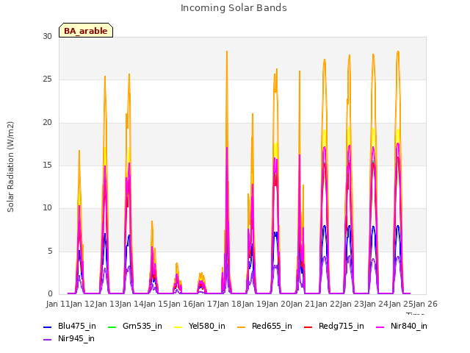
Task: Click the Jan 23 x-axis label
Action: 352,304
